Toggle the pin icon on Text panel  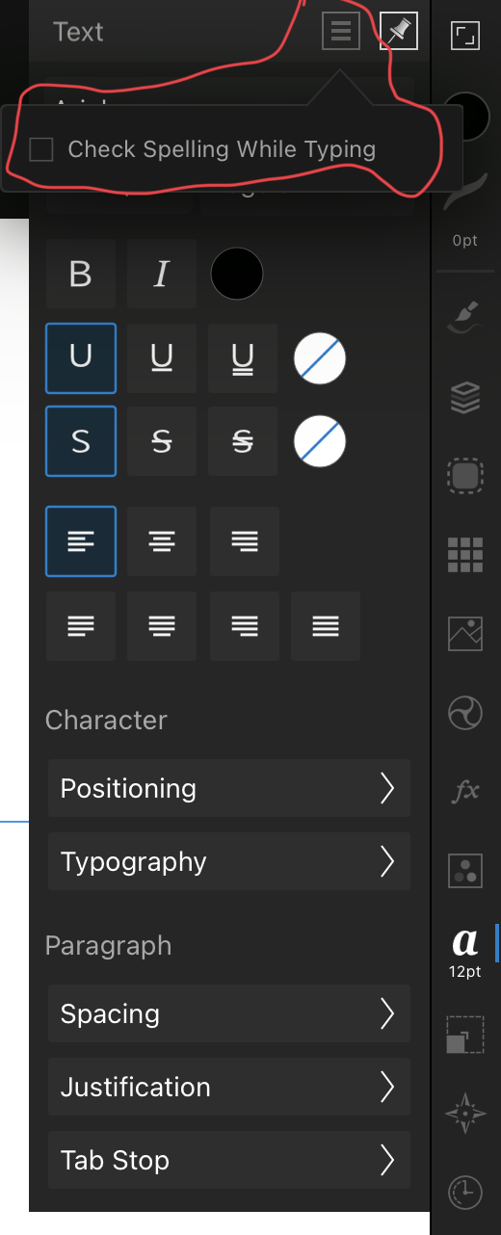tap(398, 31)
